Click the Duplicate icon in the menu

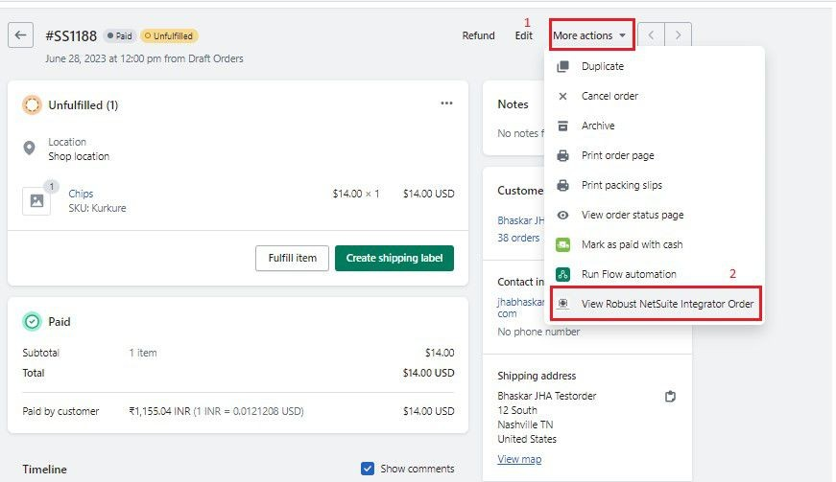point(562,66)
